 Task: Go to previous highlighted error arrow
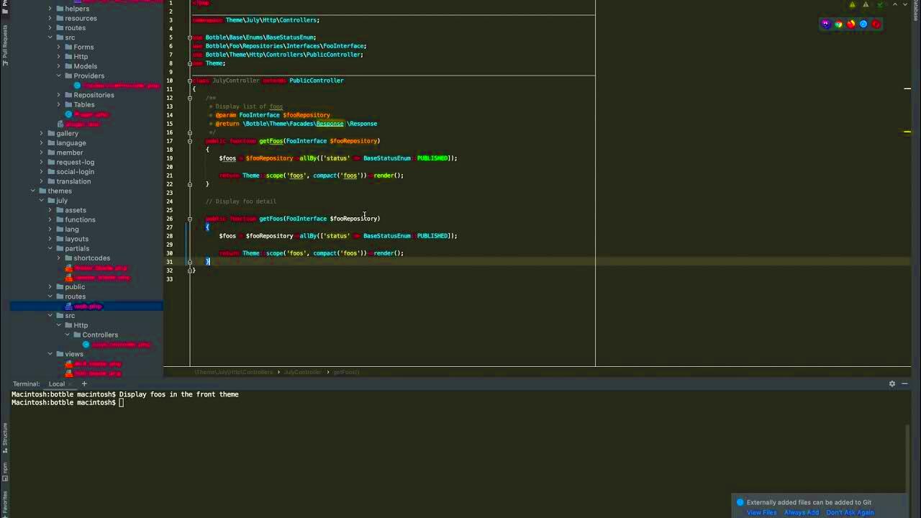(895, 4)
